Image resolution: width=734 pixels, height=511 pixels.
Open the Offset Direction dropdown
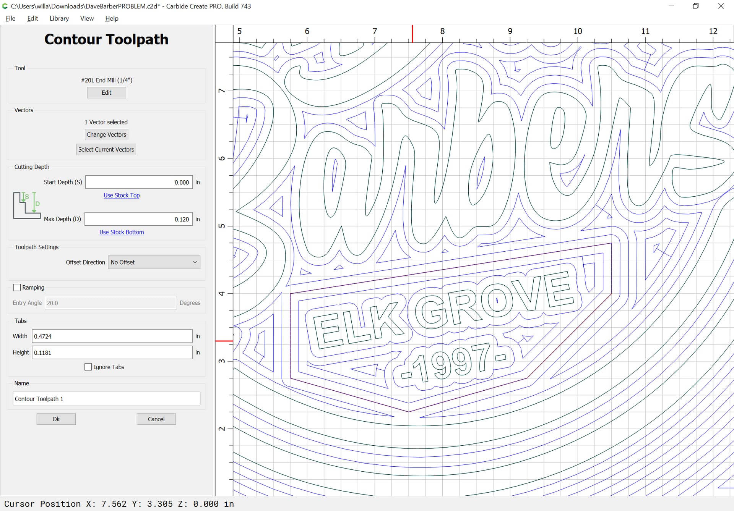point(154,262)
